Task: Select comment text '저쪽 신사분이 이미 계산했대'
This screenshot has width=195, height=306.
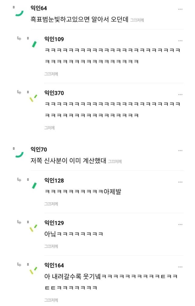Action: click(69, 160)
